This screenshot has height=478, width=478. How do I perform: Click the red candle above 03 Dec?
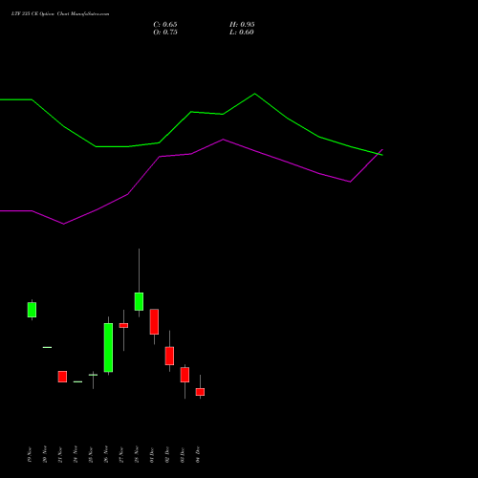pyautogui.click(x=185, y=375)
